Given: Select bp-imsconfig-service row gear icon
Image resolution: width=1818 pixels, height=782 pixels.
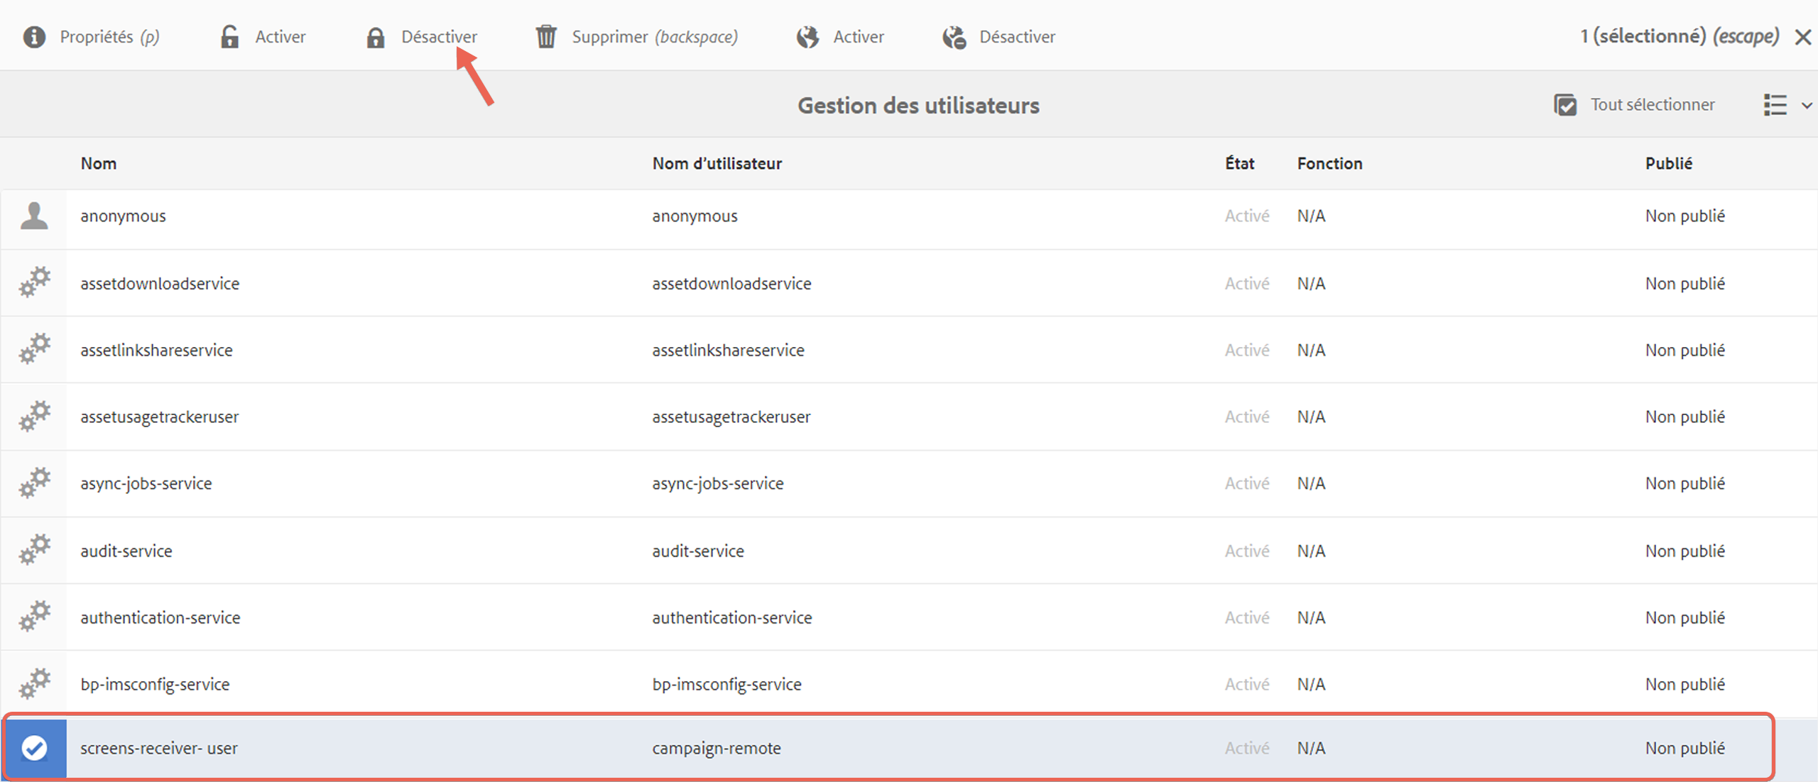Looking at the screenshot, I should tap(34, 683).
